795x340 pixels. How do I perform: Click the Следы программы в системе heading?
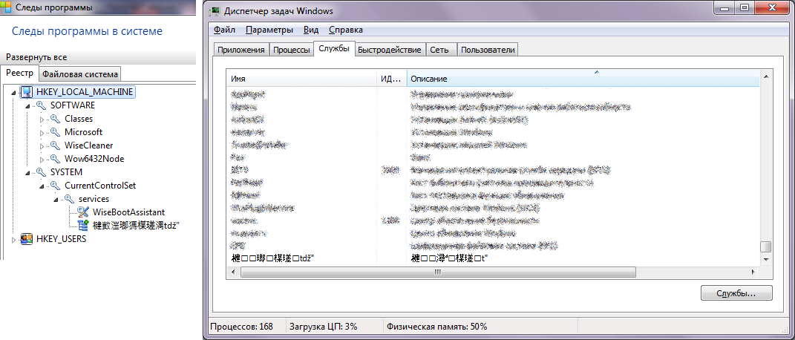[x=87, y=31]
